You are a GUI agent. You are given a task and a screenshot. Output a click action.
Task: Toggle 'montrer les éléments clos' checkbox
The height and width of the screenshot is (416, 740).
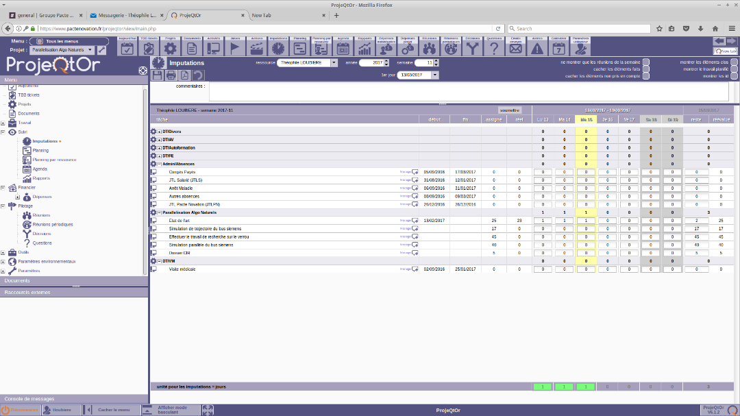click(734, 62)
